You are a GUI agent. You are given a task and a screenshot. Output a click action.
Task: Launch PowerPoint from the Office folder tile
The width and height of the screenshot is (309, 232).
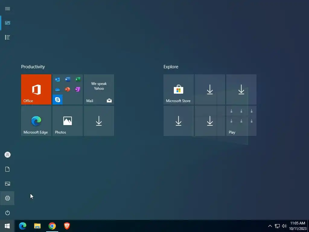tap(68, 89)
